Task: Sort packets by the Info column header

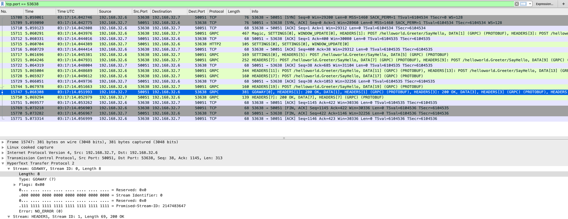Action: point(409,12)
